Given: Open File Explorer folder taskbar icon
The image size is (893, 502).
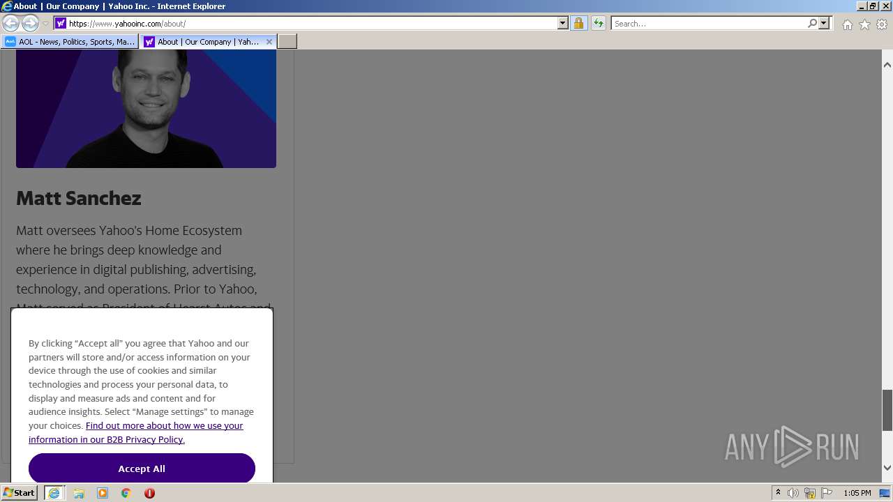Looking at the screenshot, I should (x=79, y=493).
